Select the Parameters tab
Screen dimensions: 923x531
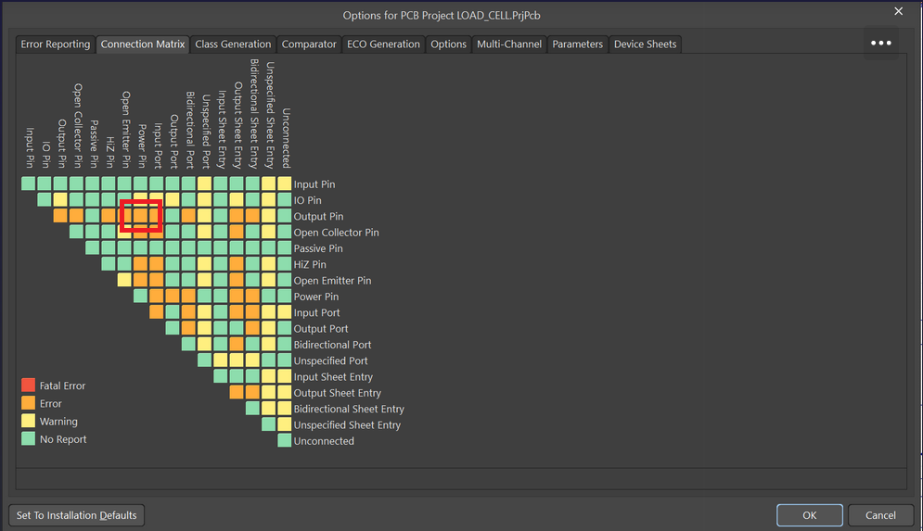(x=578, y=44)
